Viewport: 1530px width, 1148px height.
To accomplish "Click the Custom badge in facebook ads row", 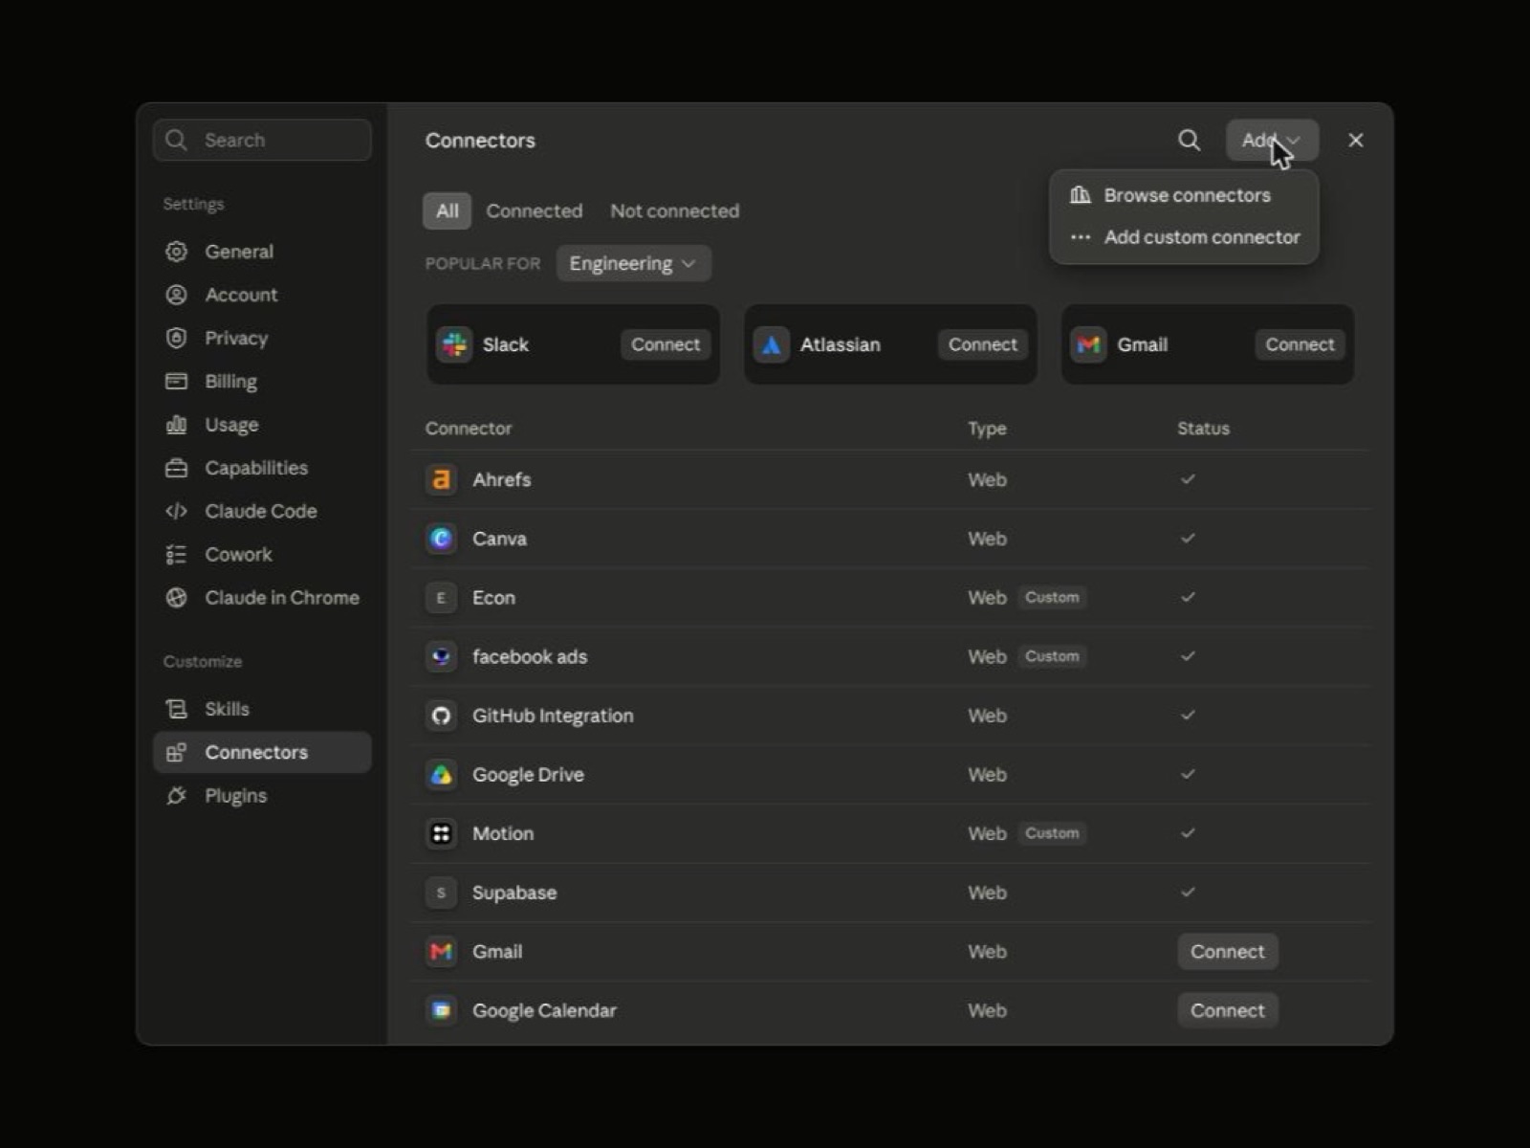I will pyautogui.click(x=1052, y=656).
